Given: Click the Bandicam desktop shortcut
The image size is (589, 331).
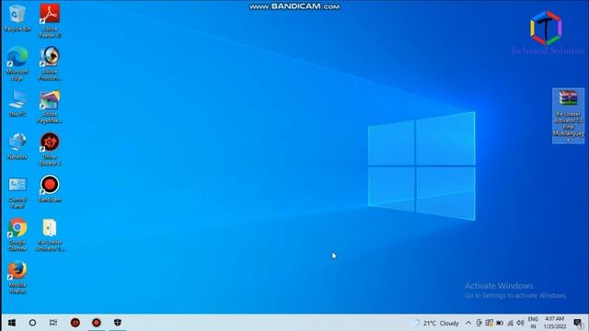Looking at the screenshot, I should (50, 188).
